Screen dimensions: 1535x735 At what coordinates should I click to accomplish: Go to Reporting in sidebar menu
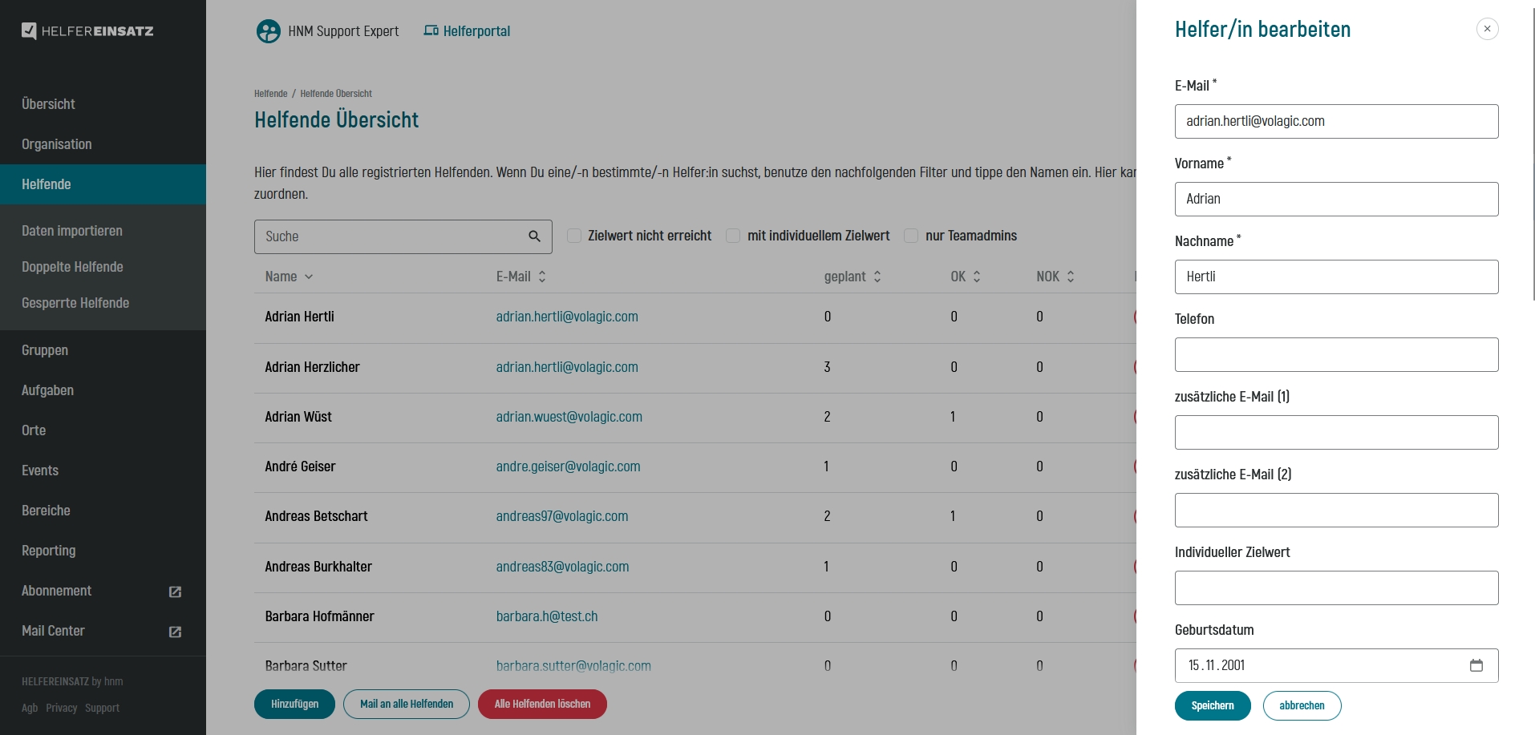pyautogui.click(x=49, y=551)
